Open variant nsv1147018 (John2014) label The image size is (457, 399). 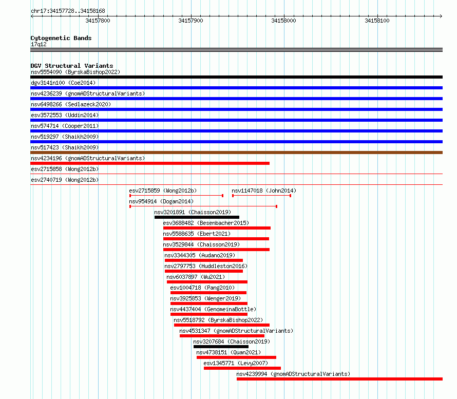point(264,191)
